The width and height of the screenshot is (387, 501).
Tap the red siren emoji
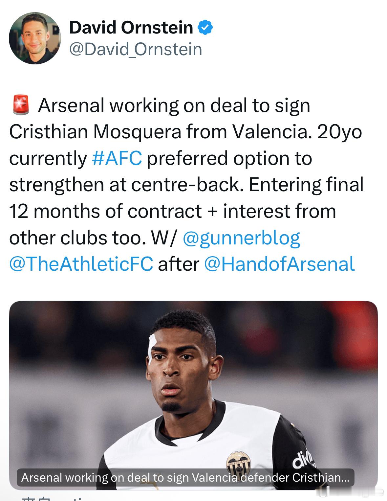click(x=21, y=105)
